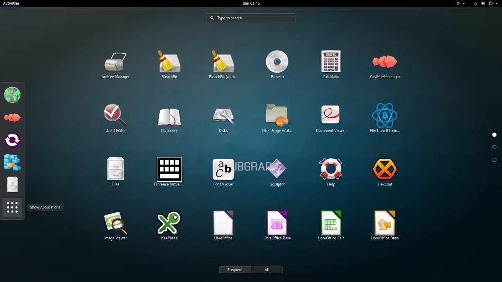Image resolution: width=502 pixels, height=282 pixels.
Task: Open the Files cabinet icon in the dock
Action: tap(12, 184)
